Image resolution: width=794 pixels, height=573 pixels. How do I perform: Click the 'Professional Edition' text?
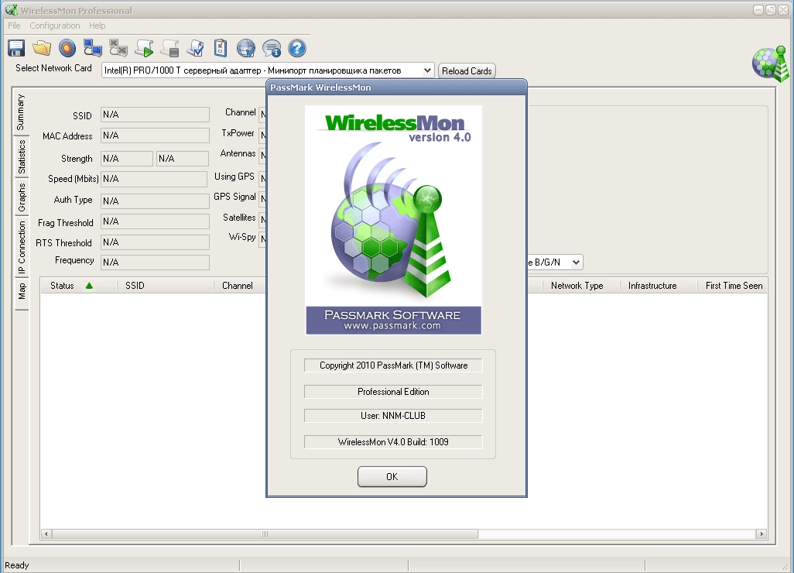tap(393, 392)
